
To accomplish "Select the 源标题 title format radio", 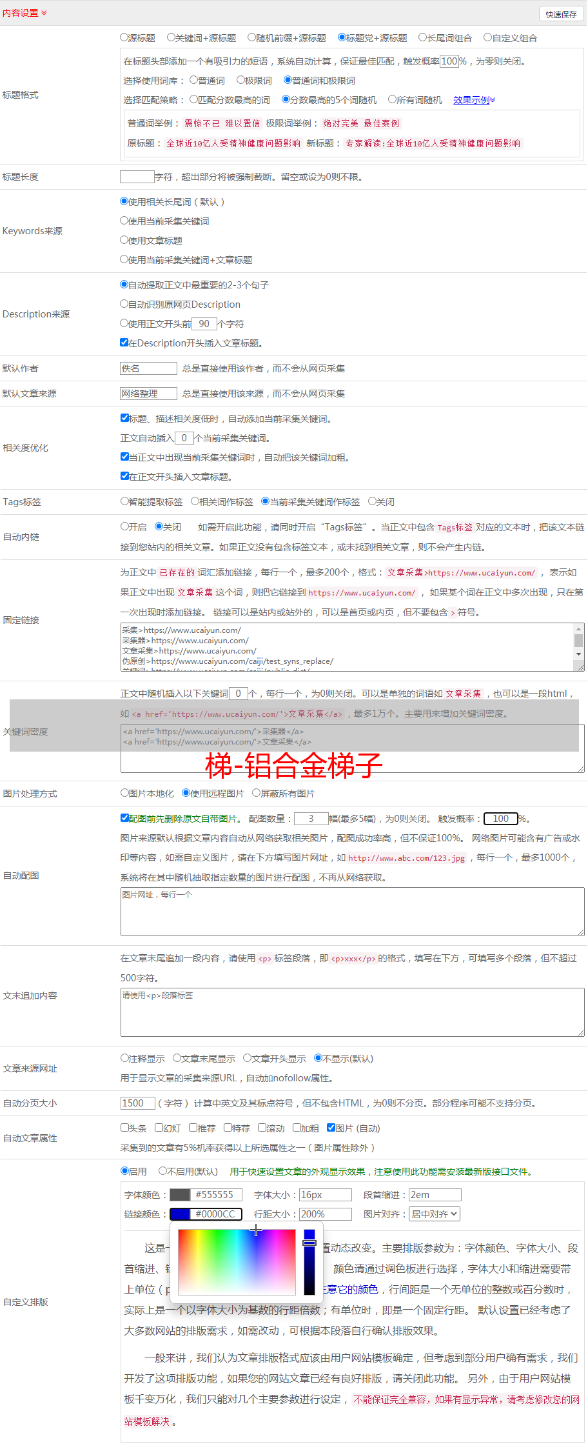I will tap(124, 37).
